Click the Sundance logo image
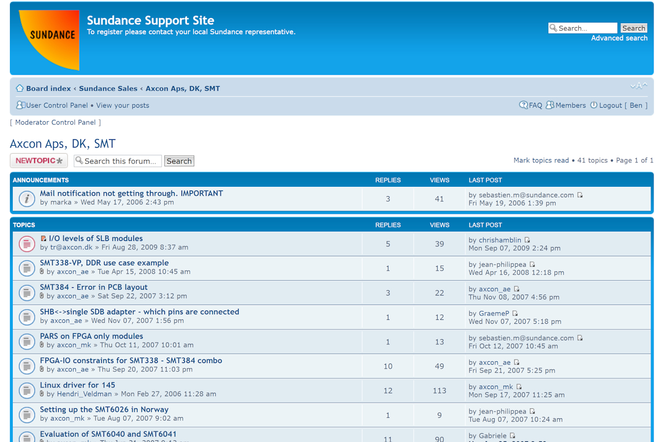The width and height of the screenshot is (664, 442). [49, 40]
